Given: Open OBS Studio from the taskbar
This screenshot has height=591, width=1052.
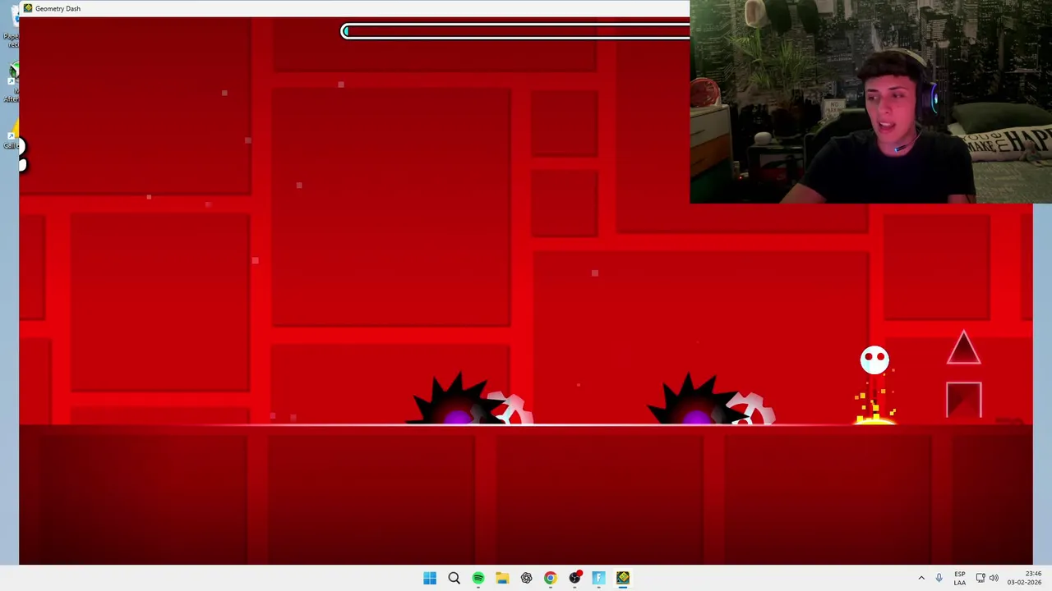Looking at the screenshot, I should click(x=574, y=578).
